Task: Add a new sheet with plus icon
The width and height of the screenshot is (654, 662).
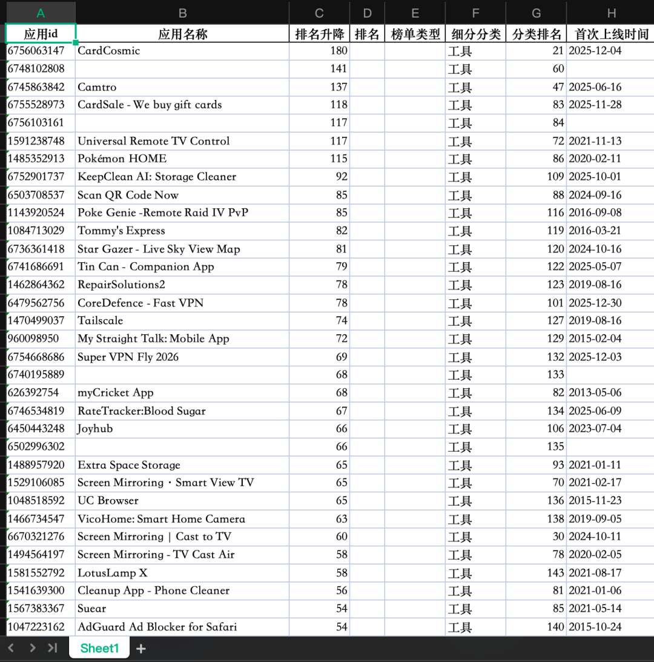Action: (141, 649)
